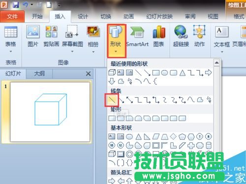Expand the 表格 table dropdown
The height and width of the screenshot is (184, 246).
[x=11, y=52]
